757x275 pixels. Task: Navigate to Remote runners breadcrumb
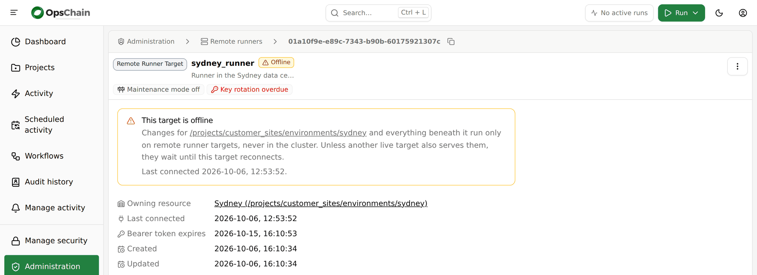pyautogui.click(x=231, y=42)
